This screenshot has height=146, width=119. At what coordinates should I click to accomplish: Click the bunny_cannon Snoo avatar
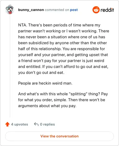tap(10, 9)
